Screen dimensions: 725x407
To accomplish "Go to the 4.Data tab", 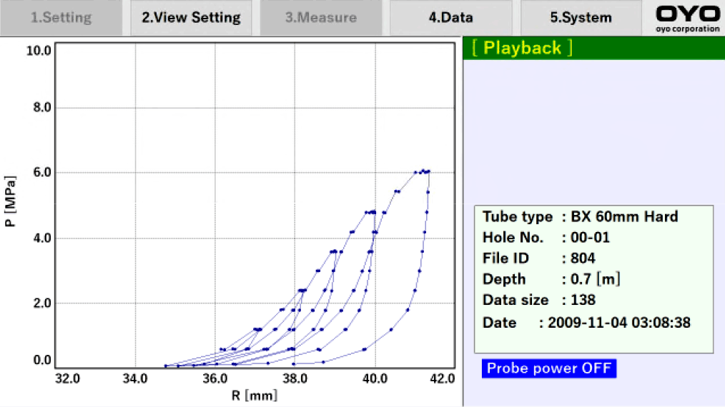I will tap(450, 18).
